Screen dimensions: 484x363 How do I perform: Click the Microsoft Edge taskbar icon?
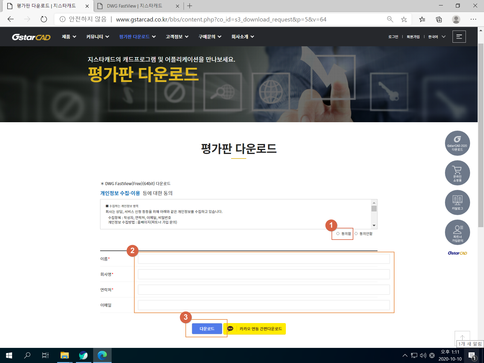coord(102,355)
